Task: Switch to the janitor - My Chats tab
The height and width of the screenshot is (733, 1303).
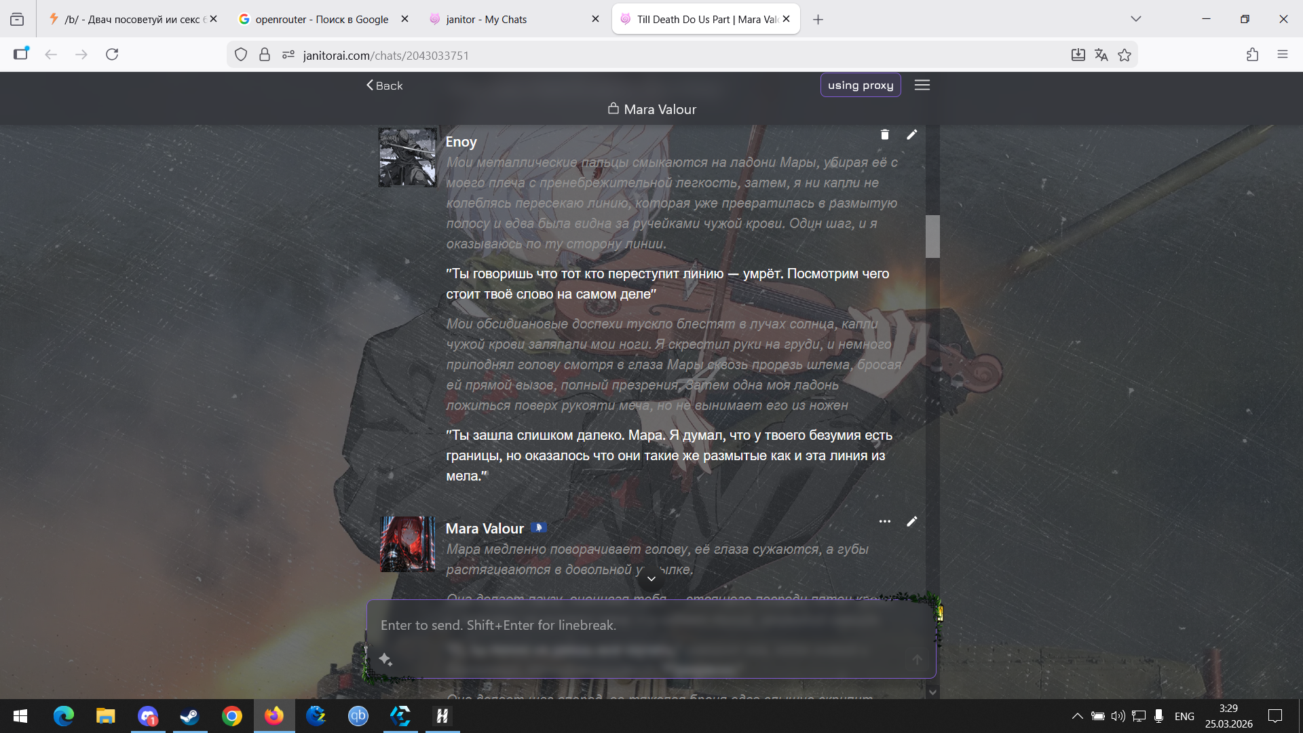Action: 486,19
